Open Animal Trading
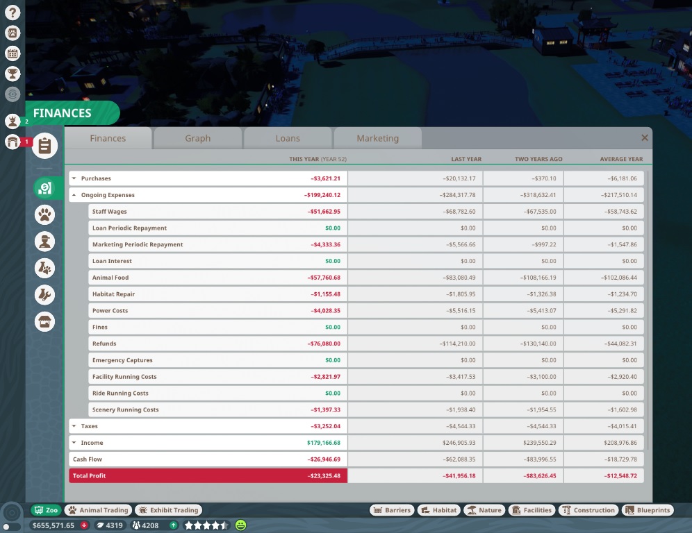Screen dimensions: 692x533 click(98, 510)
